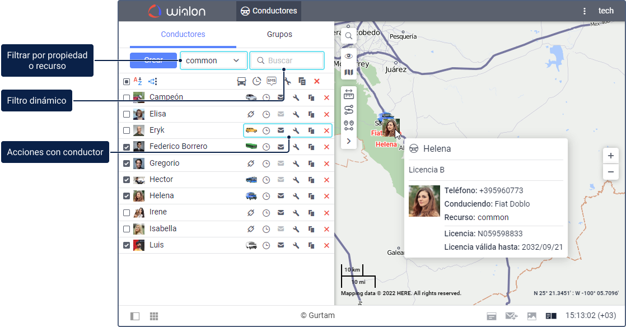Open properties wrench for Hector
Viewport: 626px width, 327px height.
click(296, 180)
